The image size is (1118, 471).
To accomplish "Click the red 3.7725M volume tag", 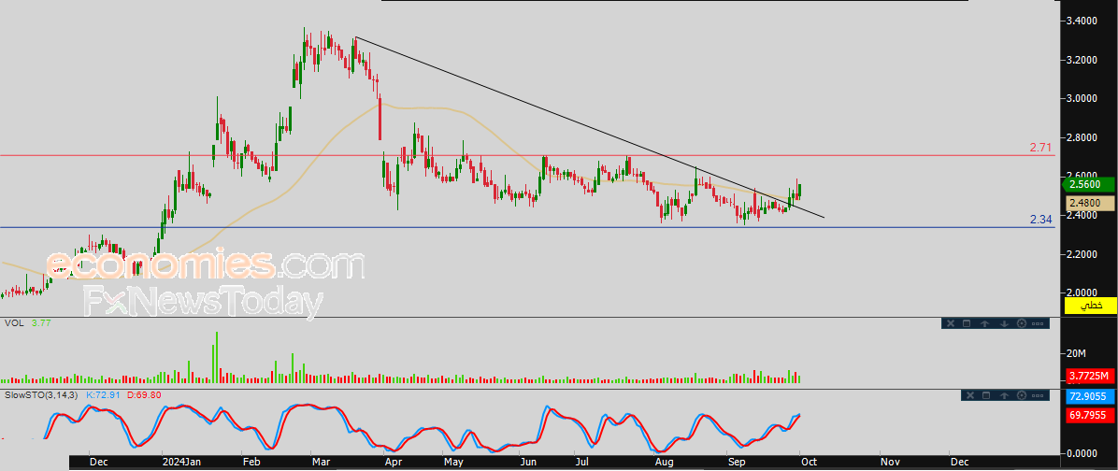I will tap(1091, 376).
